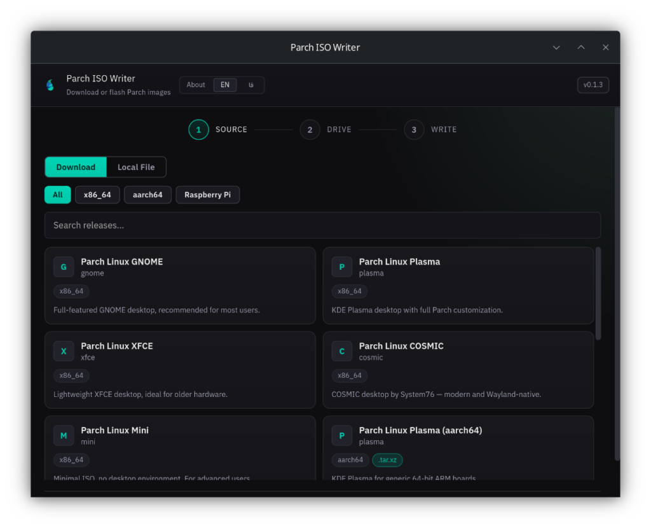Select the Parch Linux Plasma x86_64 release
Viewport: 651px width, 528px height.
[458, 286]
